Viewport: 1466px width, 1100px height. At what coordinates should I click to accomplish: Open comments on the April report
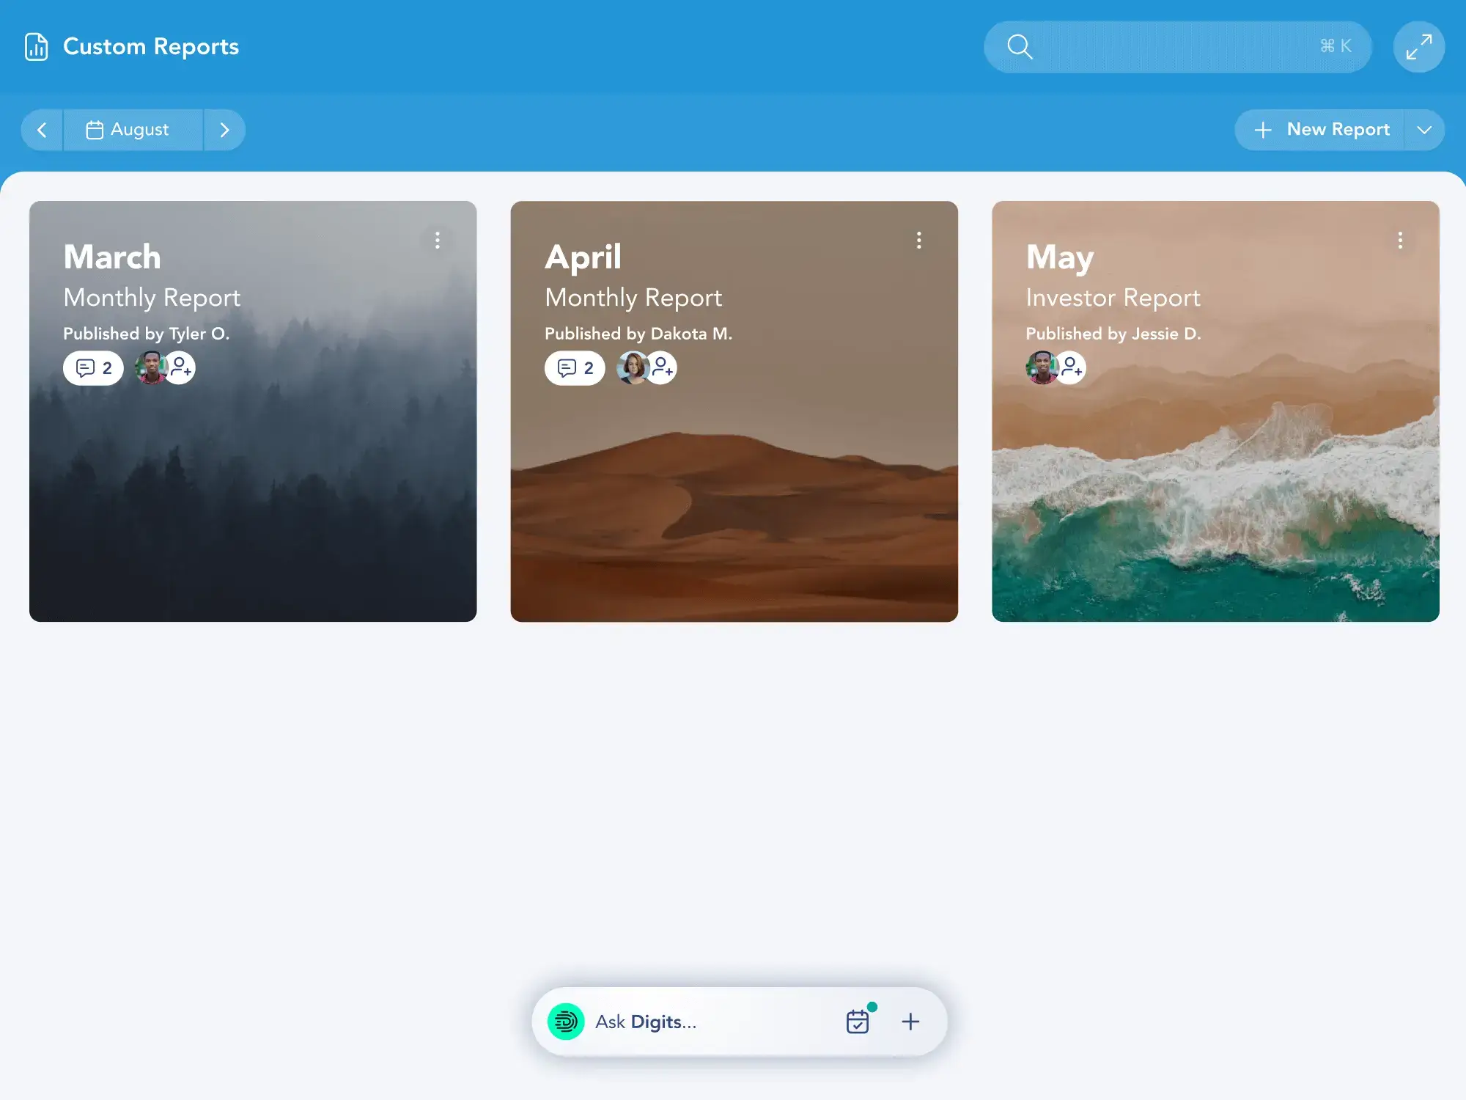coord(575,367)
